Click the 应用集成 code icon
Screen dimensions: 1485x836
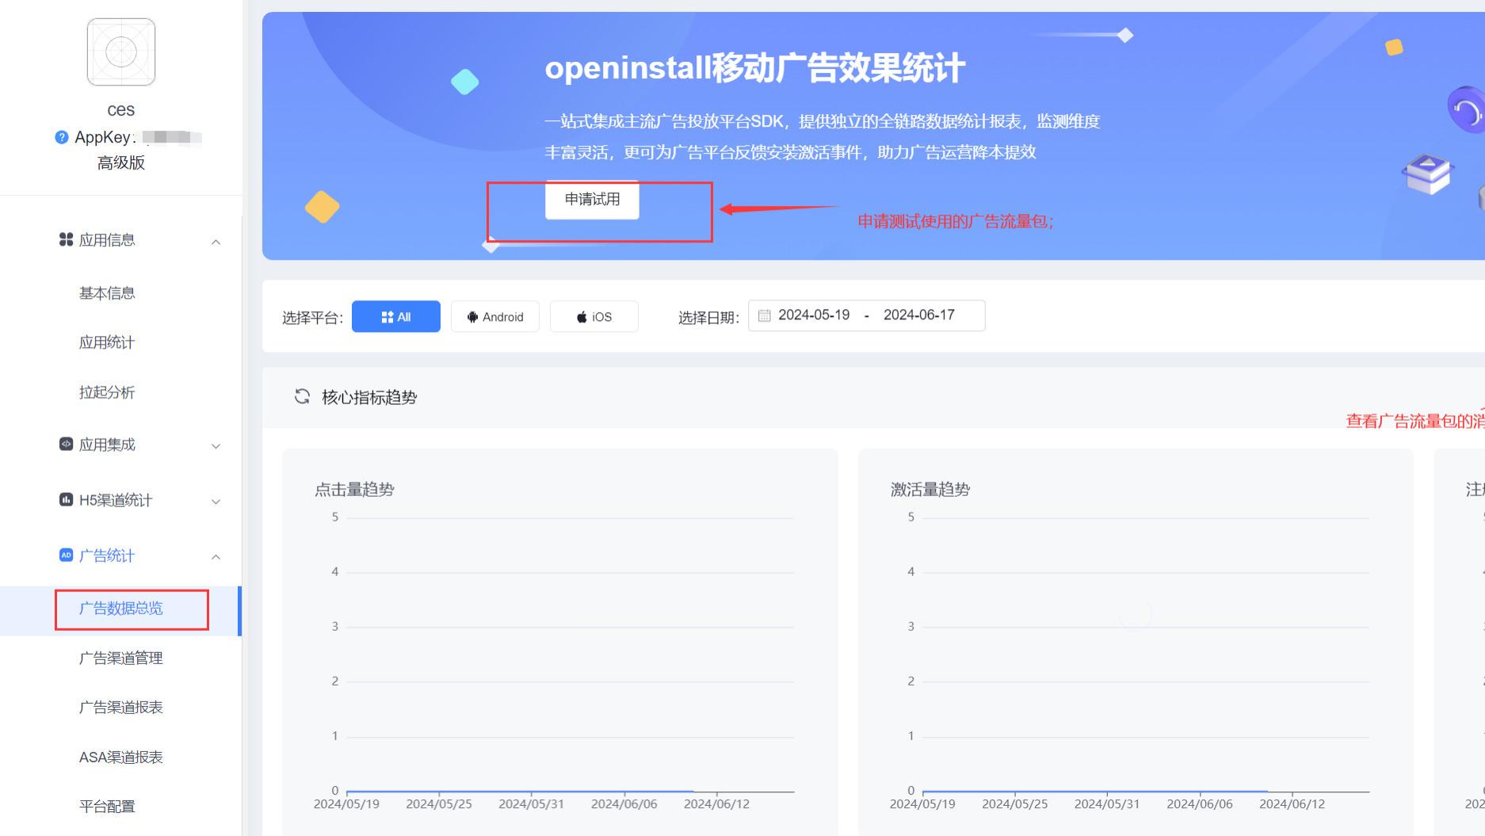(x=67, y=444)
